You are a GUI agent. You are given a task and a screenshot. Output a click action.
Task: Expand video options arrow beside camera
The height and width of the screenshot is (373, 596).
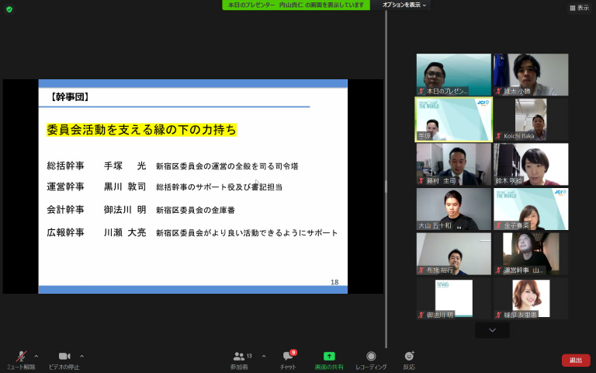[82, 356]
